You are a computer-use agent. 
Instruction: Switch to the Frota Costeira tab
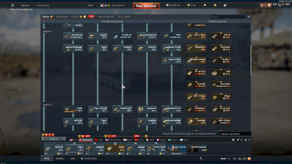[x=124, y=17]
